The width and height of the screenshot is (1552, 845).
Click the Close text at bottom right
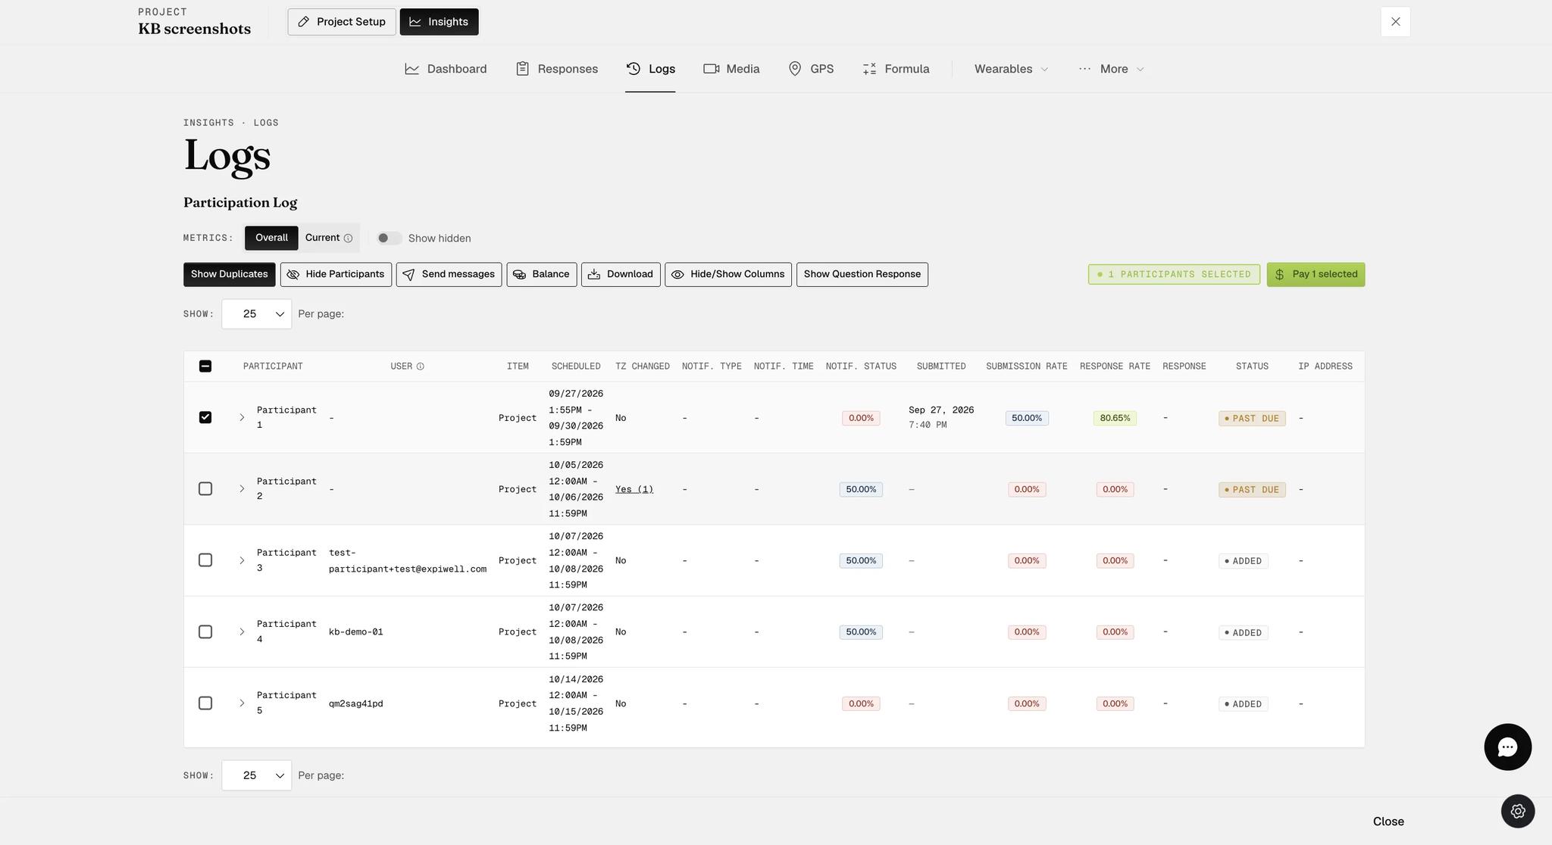tap(1388, 822)
